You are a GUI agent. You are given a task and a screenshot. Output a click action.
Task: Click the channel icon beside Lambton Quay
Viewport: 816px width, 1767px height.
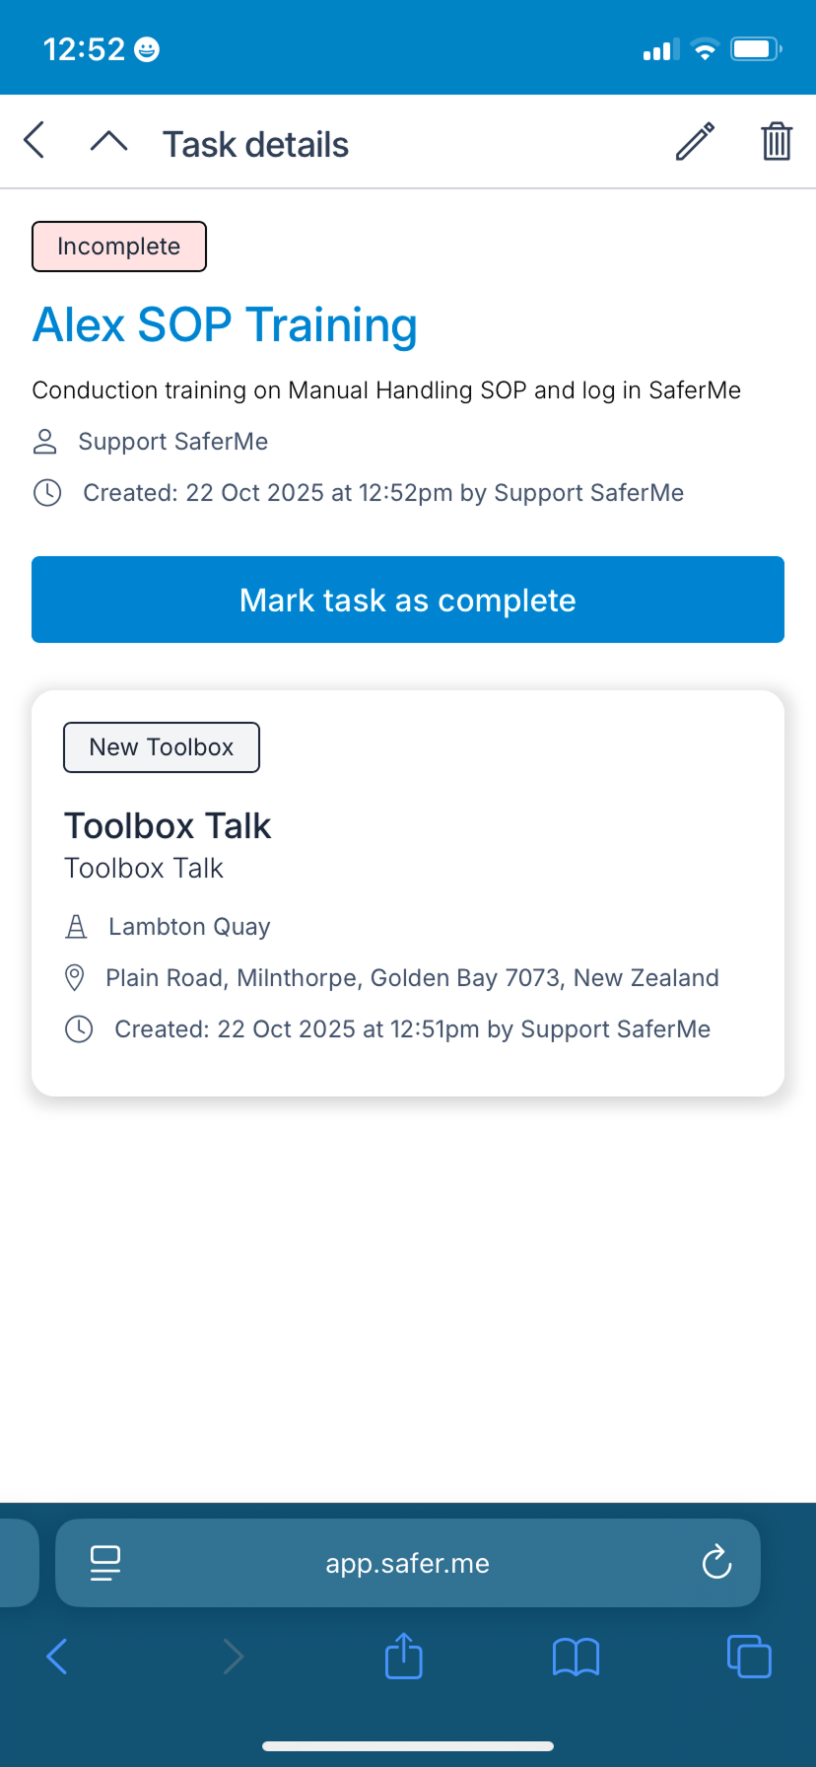click(77, 926)
